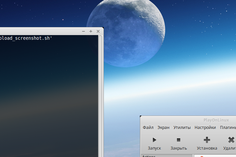This screenshot has width=236, height=157.
Task: Minimize the terminal window
Action: tap(83, 31)
